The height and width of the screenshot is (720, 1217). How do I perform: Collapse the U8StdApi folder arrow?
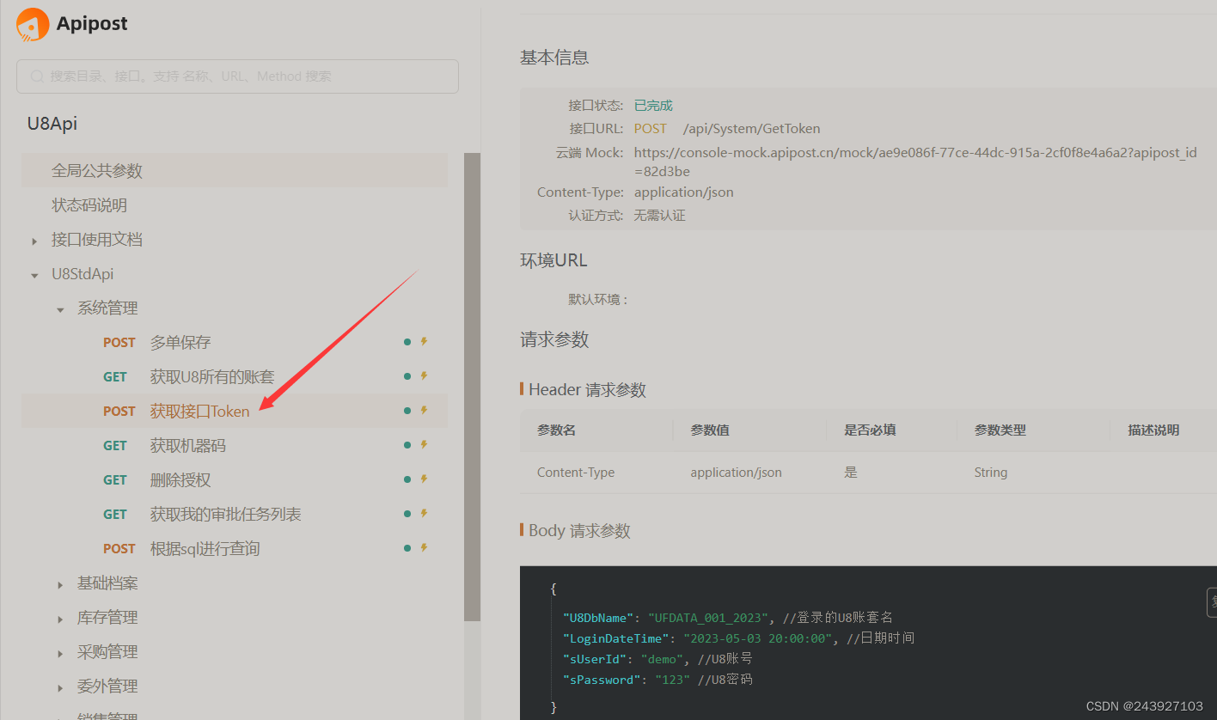coord(34,276)
